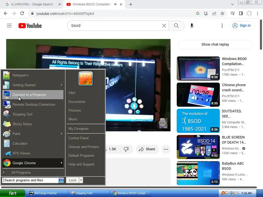Reload the YouTube page
Screen dimensions: 263x197
pyautogui.click(x=22, y=14)
